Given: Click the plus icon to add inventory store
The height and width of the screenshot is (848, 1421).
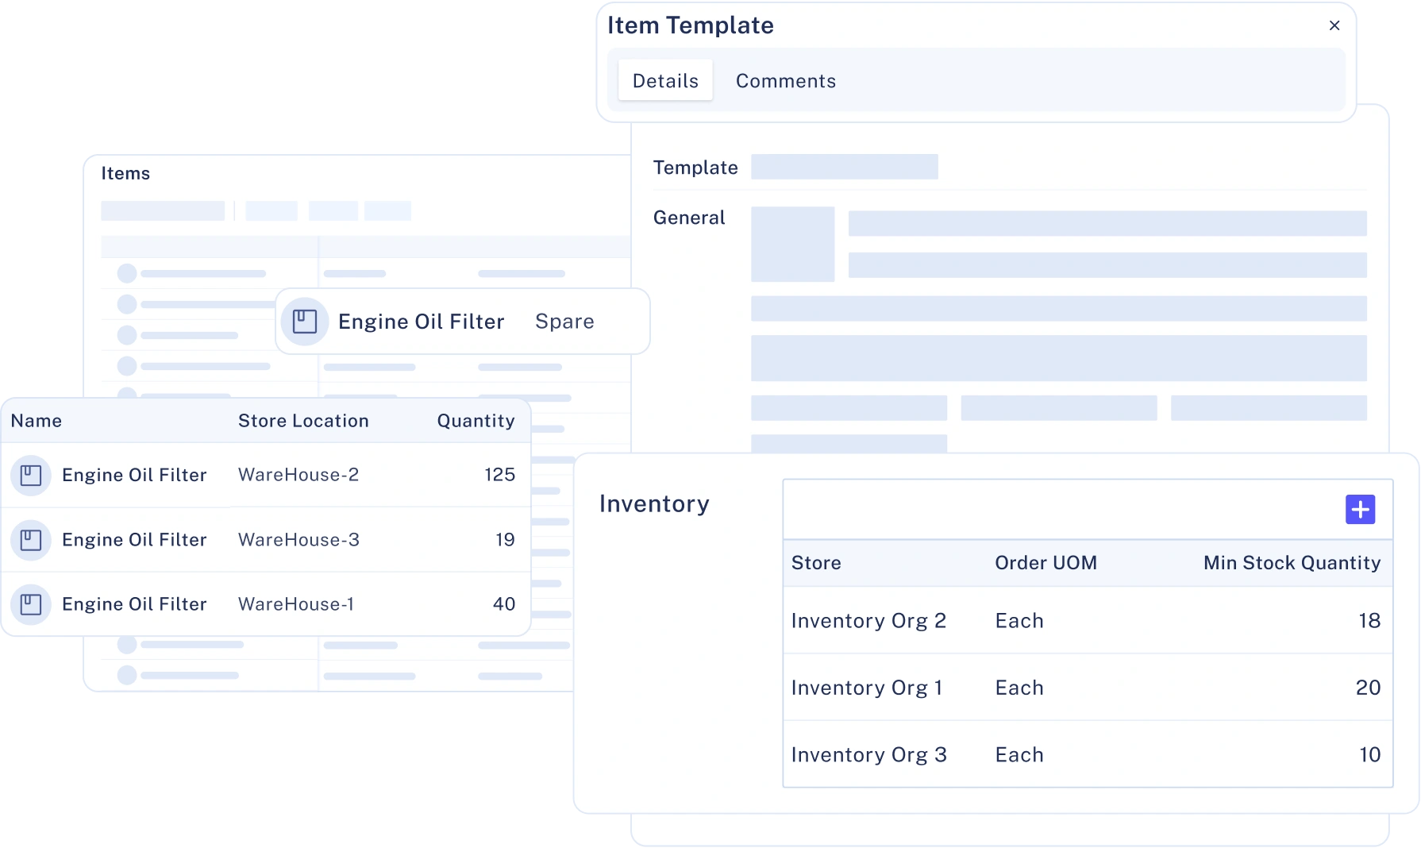Looking at the screenshot, I should point(1360,510).
